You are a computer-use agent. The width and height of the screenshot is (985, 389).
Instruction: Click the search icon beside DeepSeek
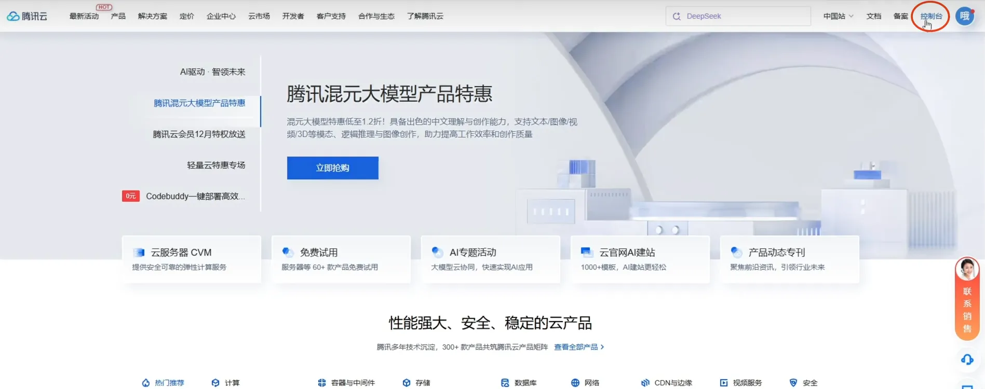coord(677,16)
